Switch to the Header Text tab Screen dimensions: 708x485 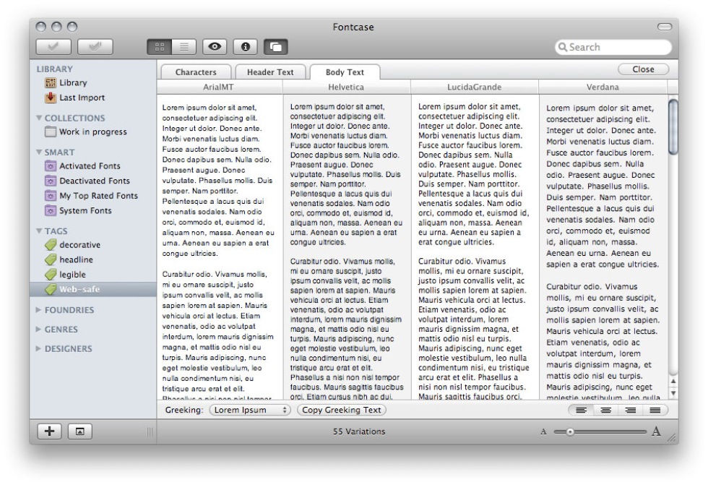click(270, 72)
